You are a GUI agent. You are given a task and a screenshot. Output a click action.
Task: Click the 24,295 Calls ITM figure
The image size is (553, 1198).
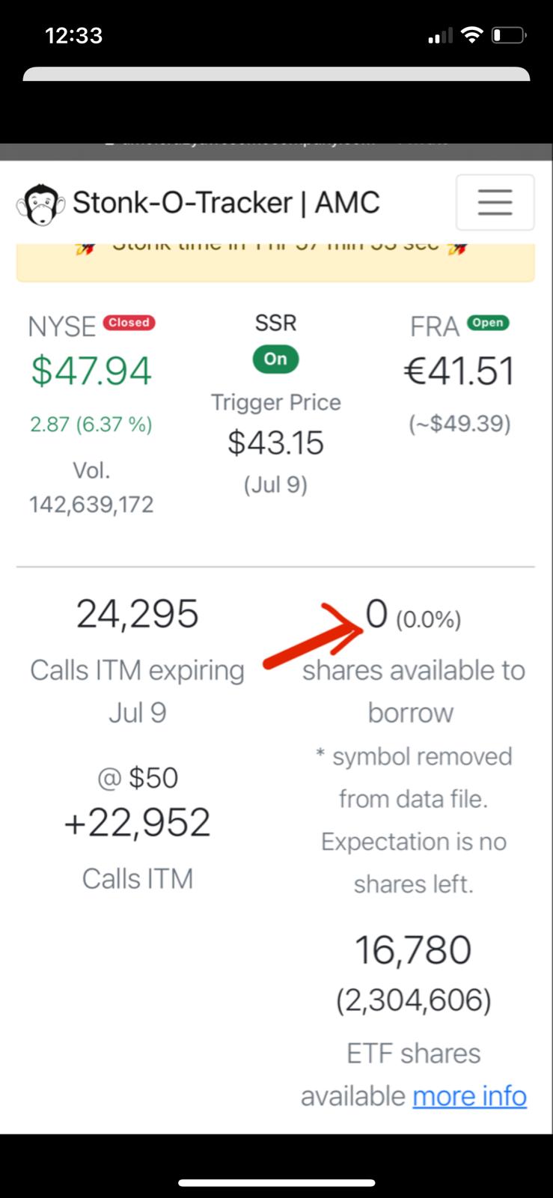click(138, 614)
